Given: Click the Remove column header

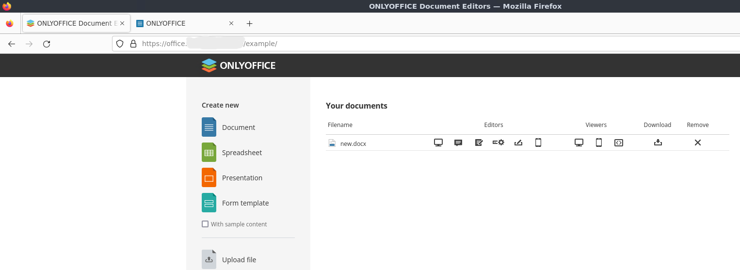Looking at the screenshot, I should (x=698, y=125).
